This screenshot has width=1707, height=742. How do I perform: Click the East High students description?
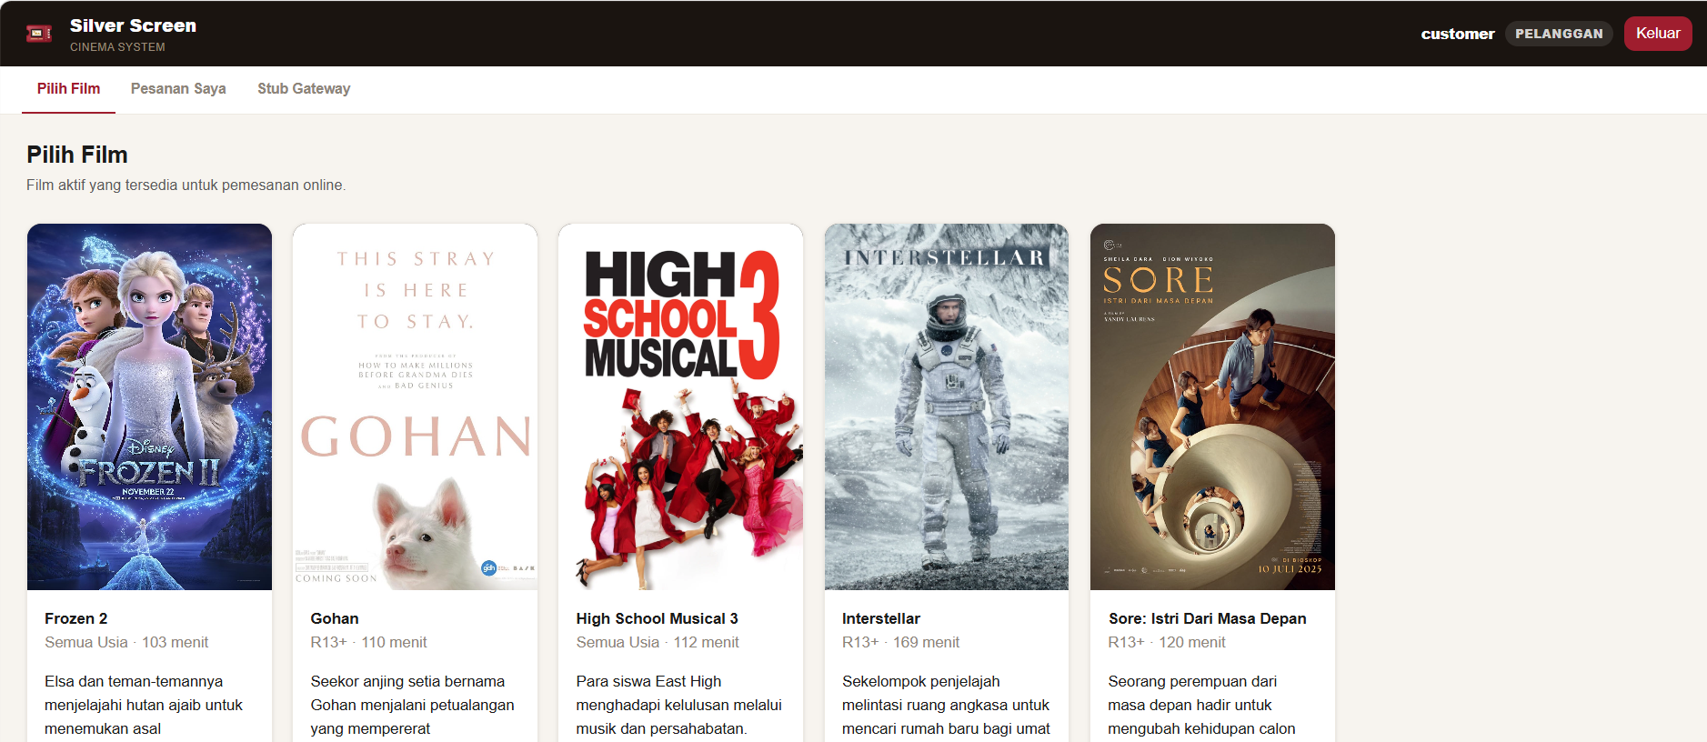click(679, 705)
